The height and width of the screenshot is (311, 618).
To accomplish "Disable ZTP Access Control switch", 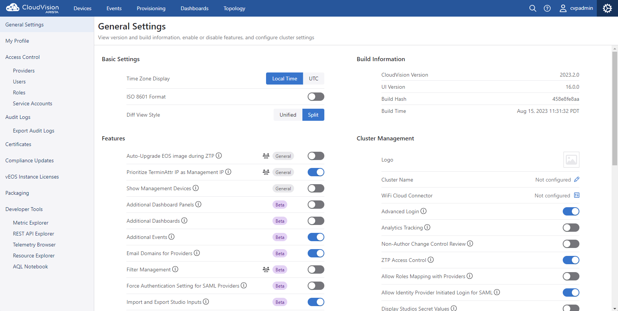I will pos(571,260).
